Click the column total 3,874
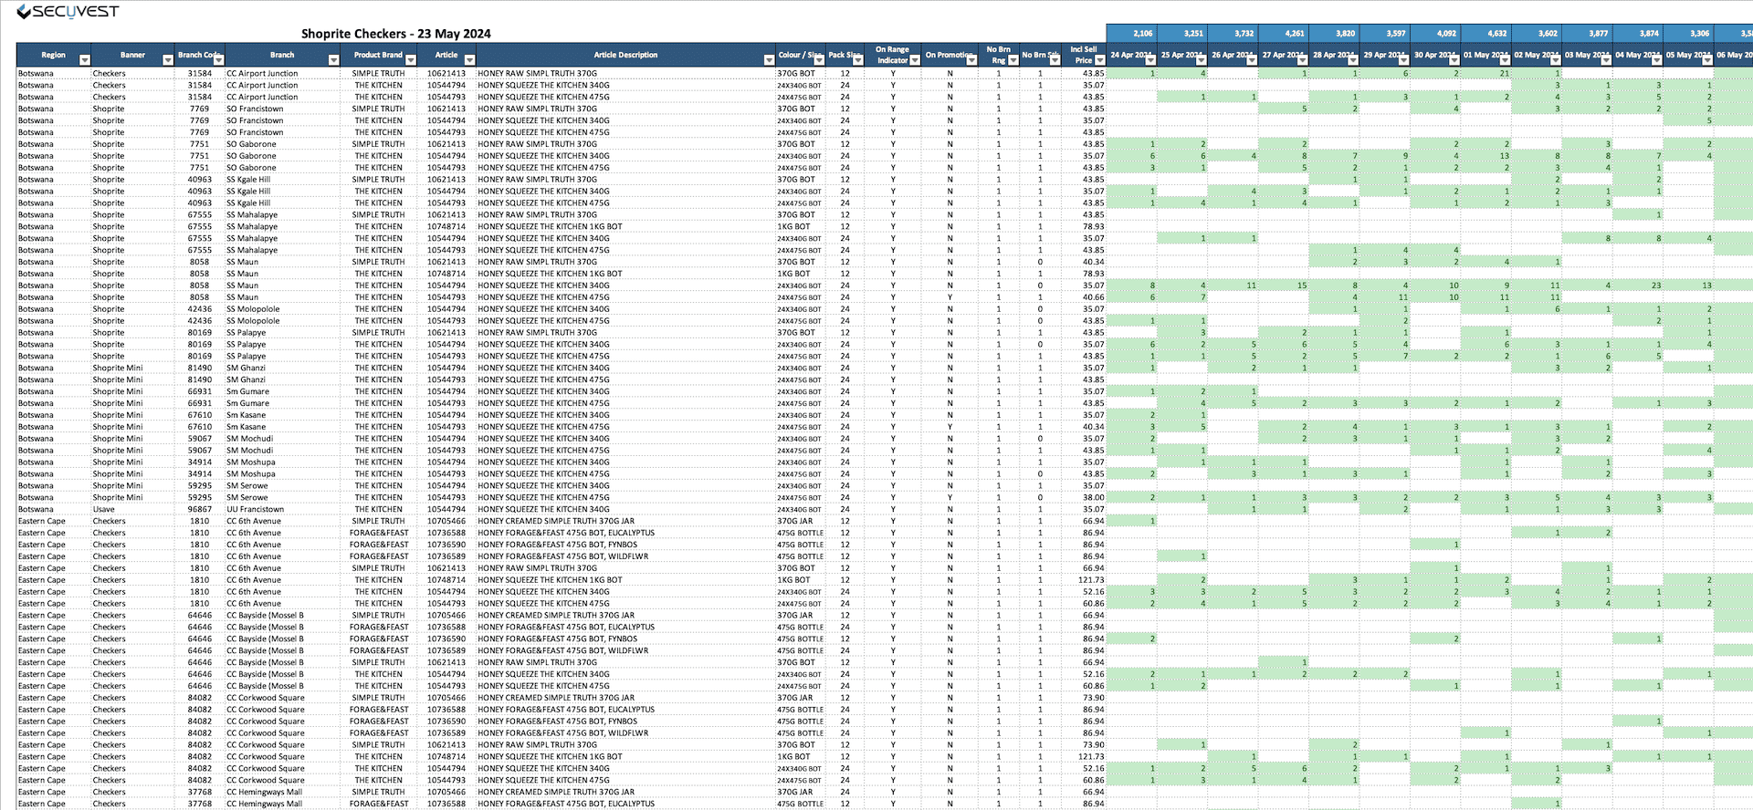The height and width of the screenshot is (810, 1753). coord(1649,34)
